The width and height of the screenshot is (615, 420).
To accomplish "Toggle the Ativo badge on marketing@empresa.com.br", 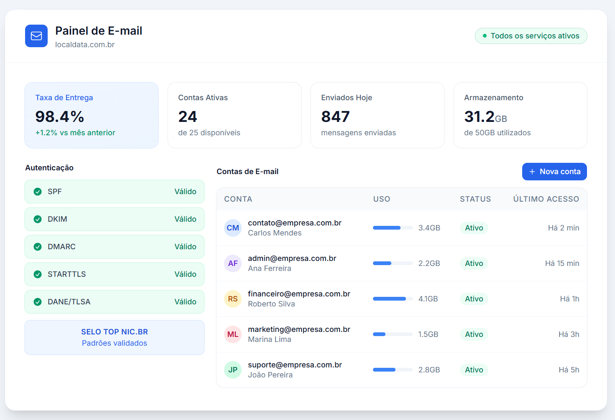I will (474, 334).
